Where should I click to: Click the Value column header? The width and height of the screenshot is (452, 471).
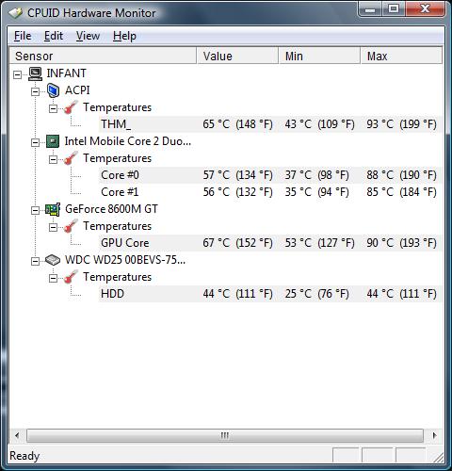coord(237,56)
